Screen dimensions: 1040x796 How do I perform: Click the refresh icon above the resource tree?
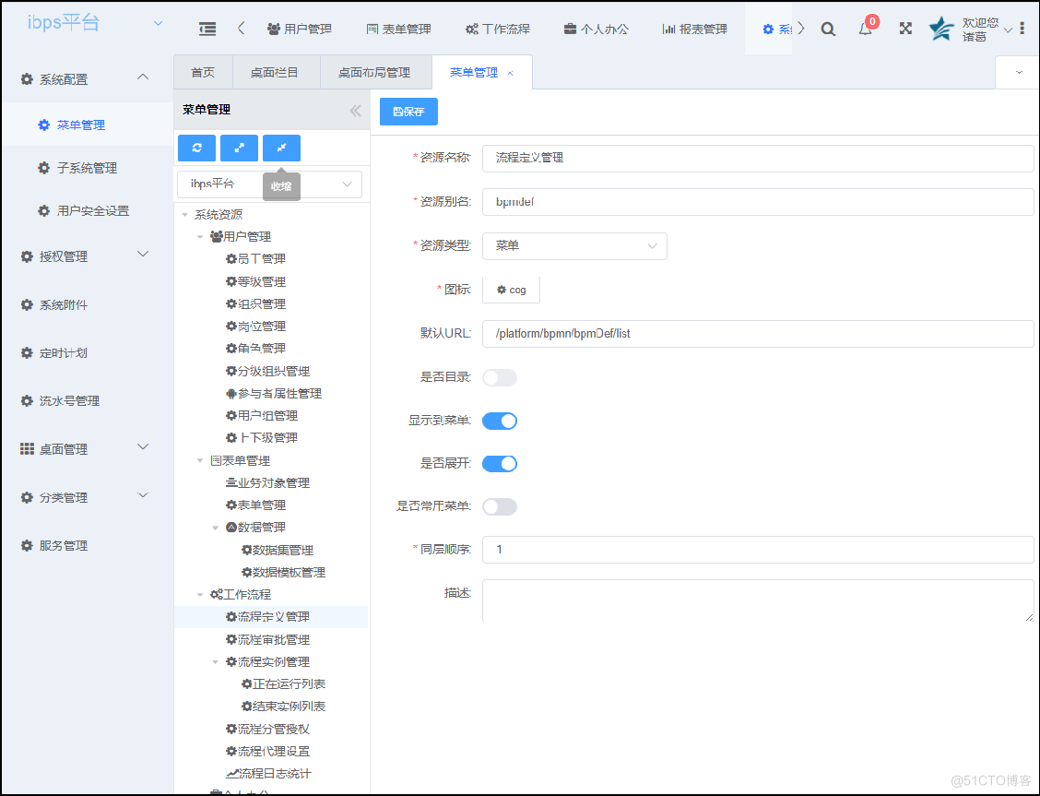(x=196, y=148)
